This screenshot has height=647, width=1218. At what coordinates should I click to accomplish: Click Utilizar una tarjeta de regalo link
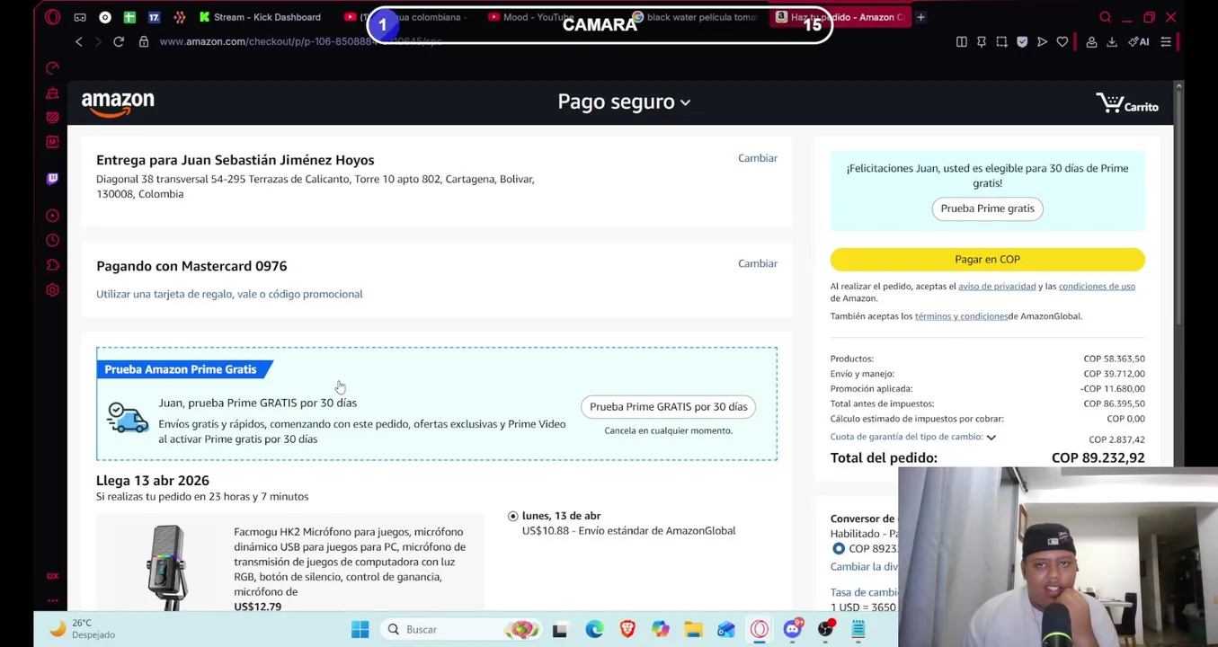(x=229, y=294)
